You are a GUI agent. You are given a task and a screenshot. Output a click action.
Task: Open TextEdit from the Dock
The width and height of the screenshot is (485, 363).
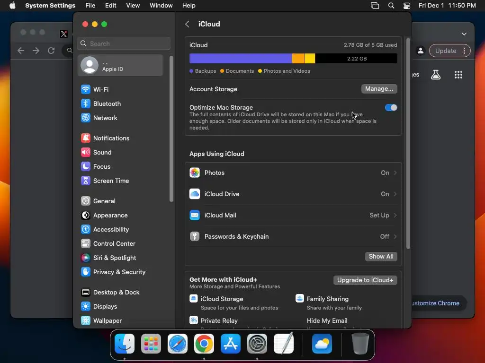284,344
